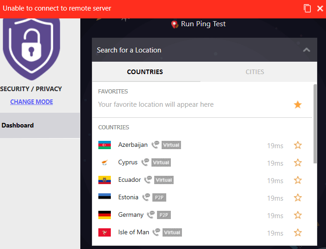Click the location list vertical scrollbar
The width and height of the screenshot is (326, 249).
pyautogui.click(x=315, y=124)
